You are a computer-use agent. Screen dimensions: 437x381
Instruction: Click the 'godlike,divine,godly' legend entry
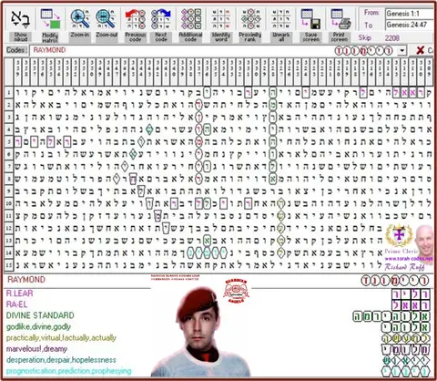(38, 327)
